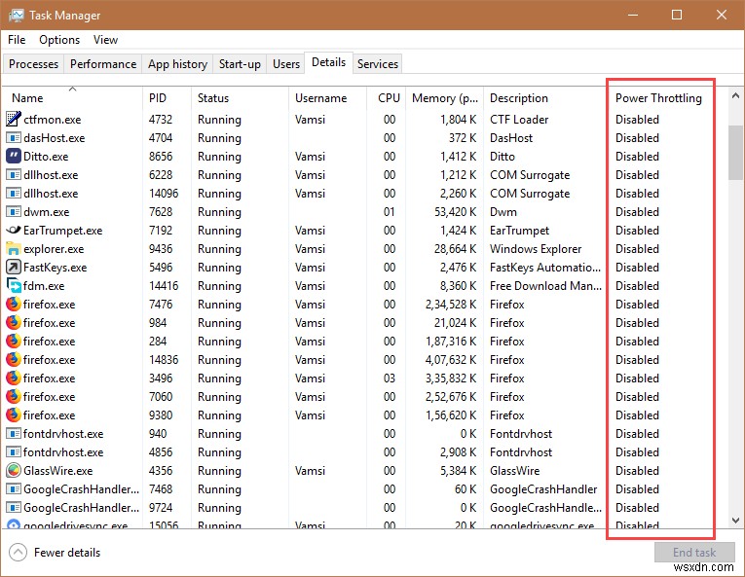This screenshot has height=577, width=745.
Task: Click the dllhost.exe icon for PID 6228
Action: 14,174
